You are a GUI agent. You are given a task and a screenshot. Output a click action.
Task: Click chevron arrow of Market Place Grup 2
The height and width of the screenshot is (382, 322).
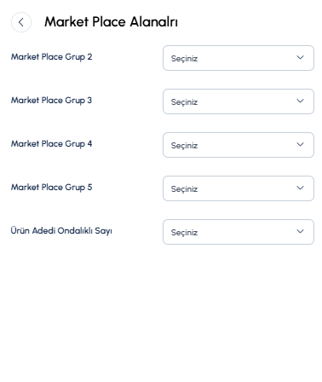pyautogui.click(x=300, y=57)
